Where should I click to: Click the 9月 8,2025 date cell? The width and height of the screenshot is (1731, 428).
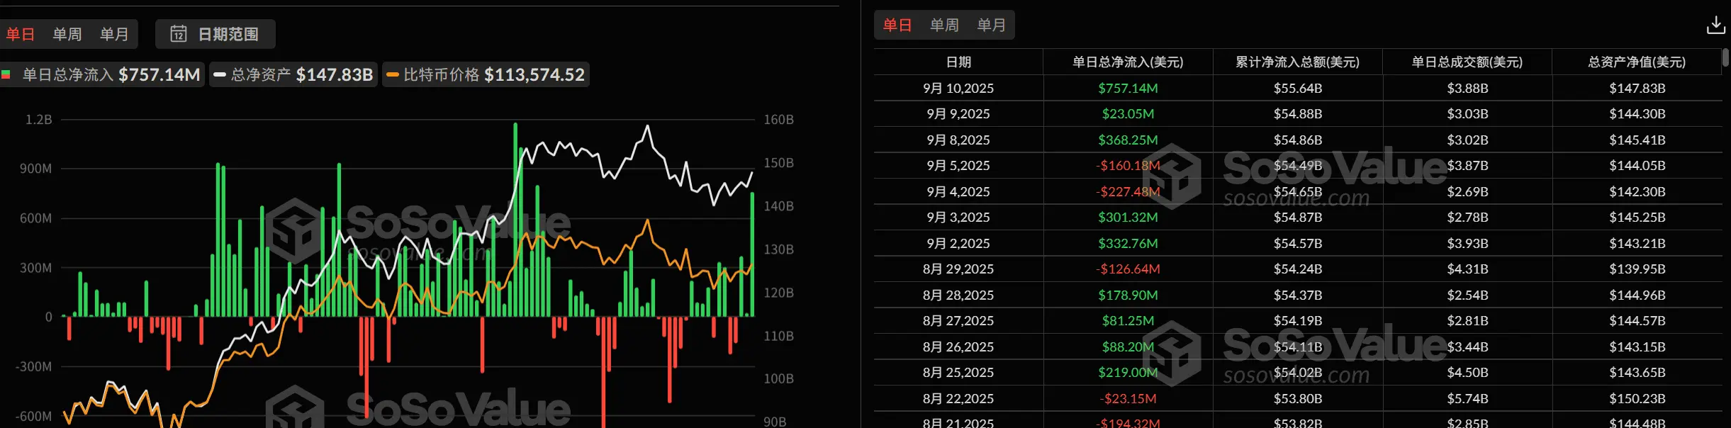(958, 140)
